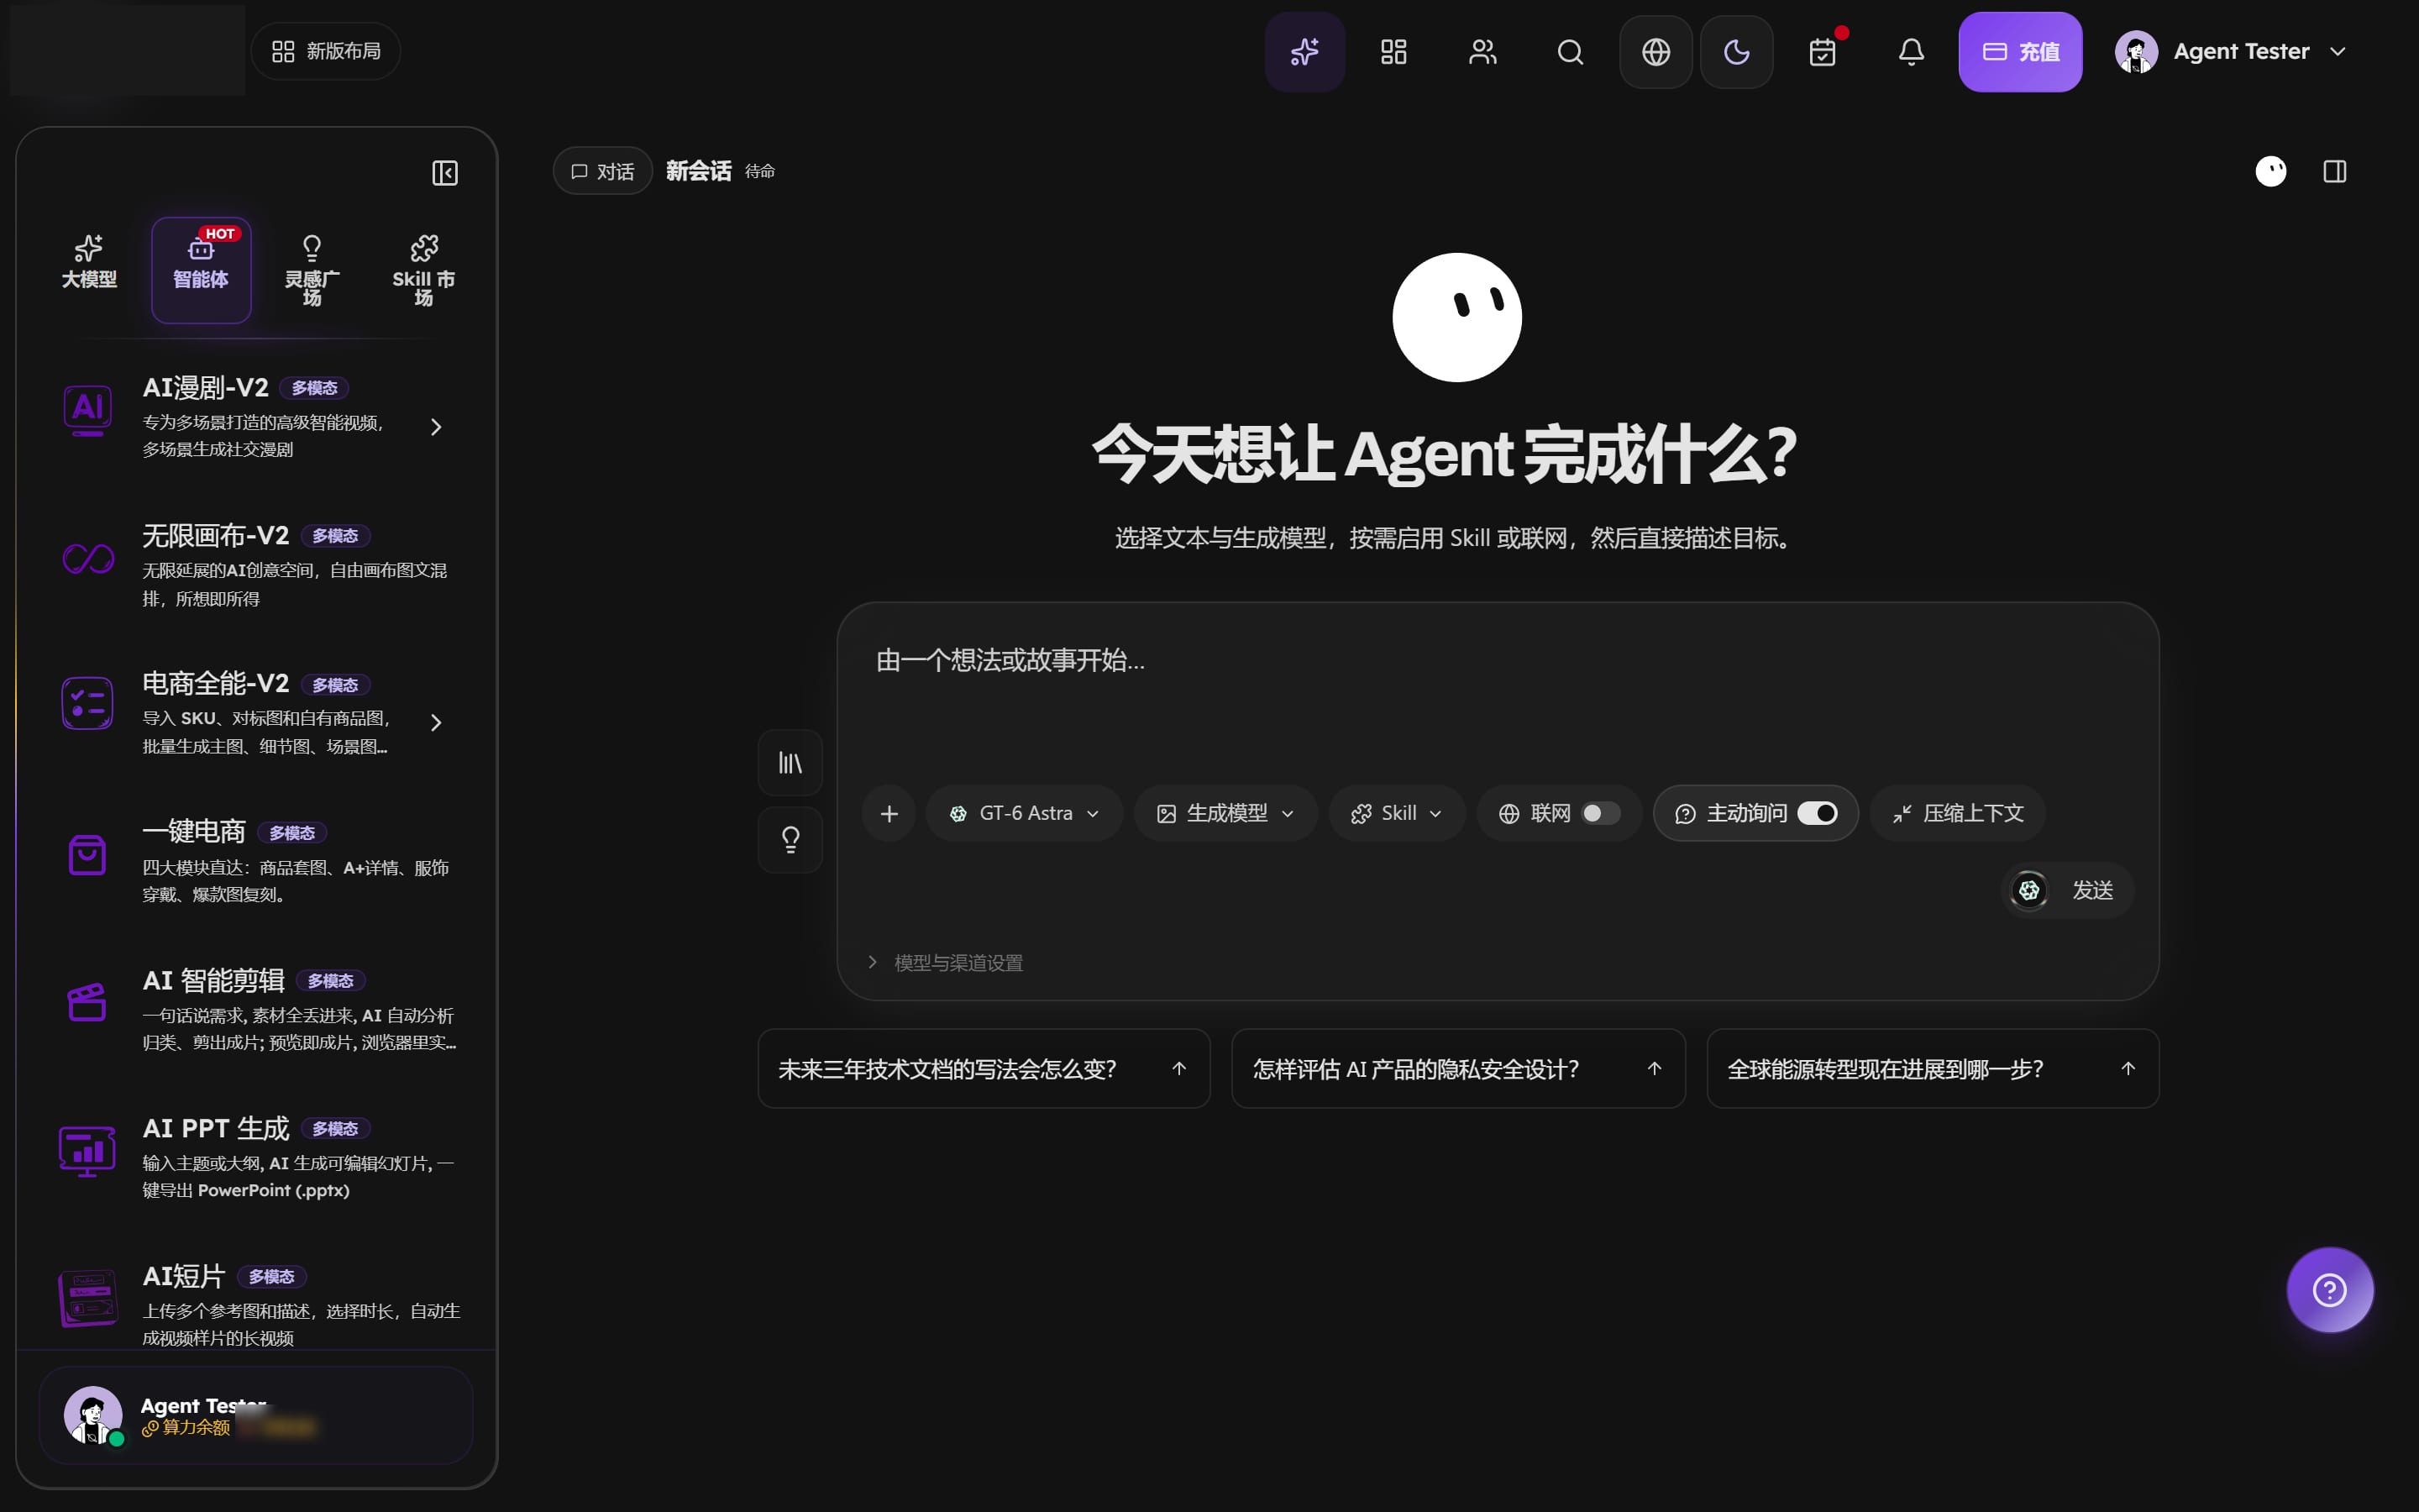
Task: Open the users community icon
Action: (x=1482, y=52)
